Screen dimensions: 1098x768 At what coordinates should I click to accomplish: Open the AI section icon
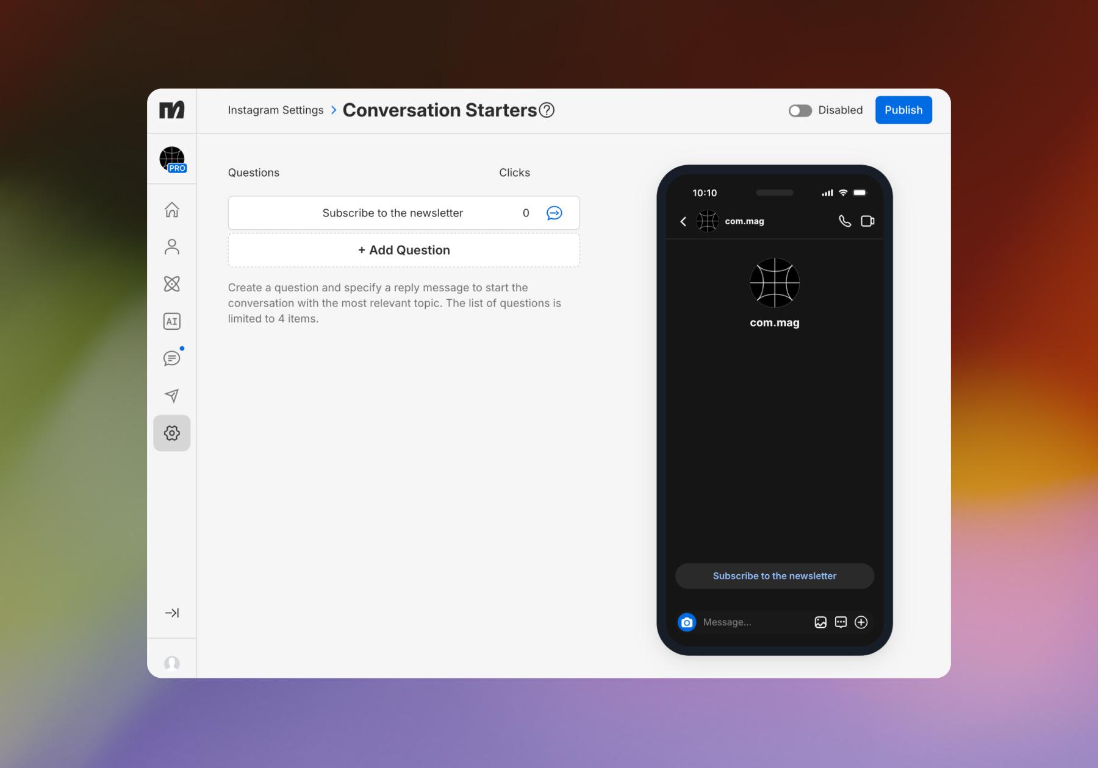click(172, 321)
